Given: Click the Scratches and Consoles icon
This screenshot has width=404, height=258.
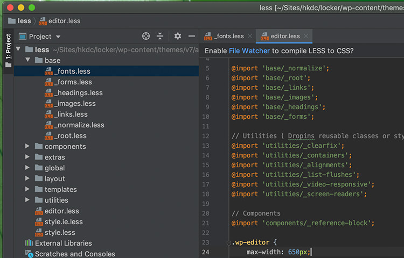Looking at the screenshot, I should (x=29, y=254).
